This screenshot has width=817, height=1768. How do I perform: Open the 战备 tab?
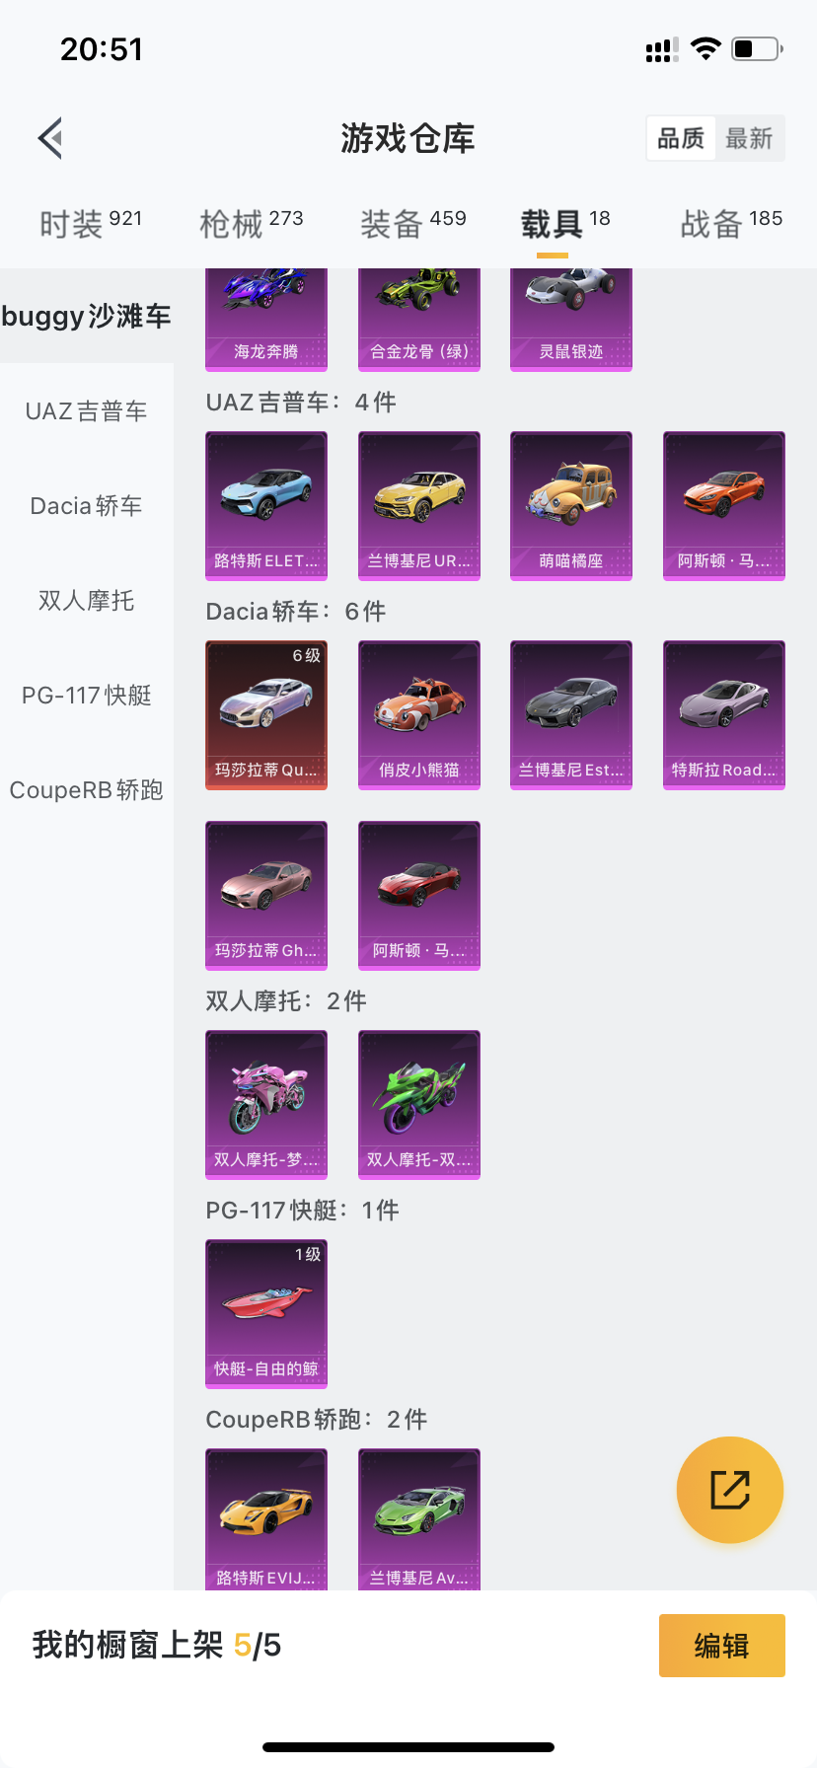coord(731,223)
